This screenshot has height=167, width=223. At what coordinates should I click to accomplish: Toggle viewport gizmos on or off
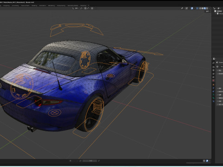pos(187,8)
